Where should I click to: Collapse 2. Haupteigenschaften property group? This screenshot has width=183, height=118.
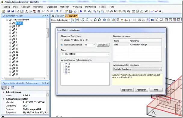coord(3,99)
